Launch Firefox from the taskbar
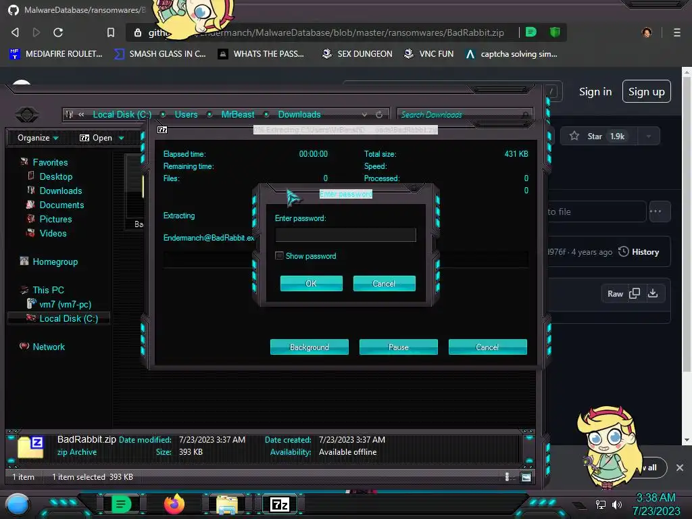 [174, 504]
